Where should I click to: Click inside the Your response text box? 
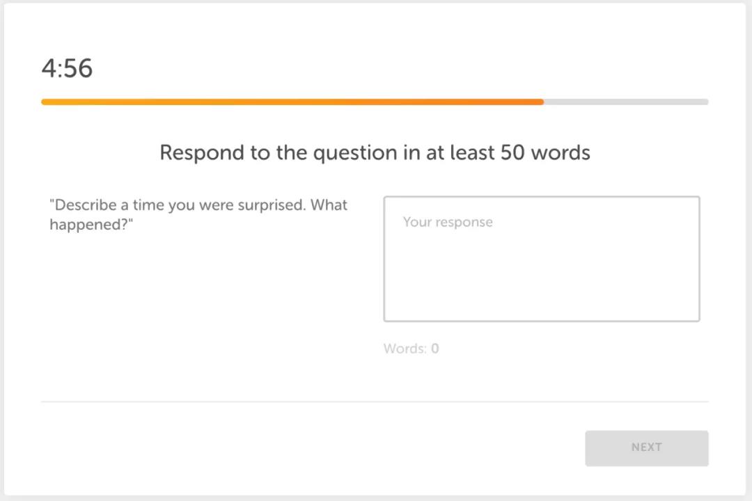[x=542, y=259]
